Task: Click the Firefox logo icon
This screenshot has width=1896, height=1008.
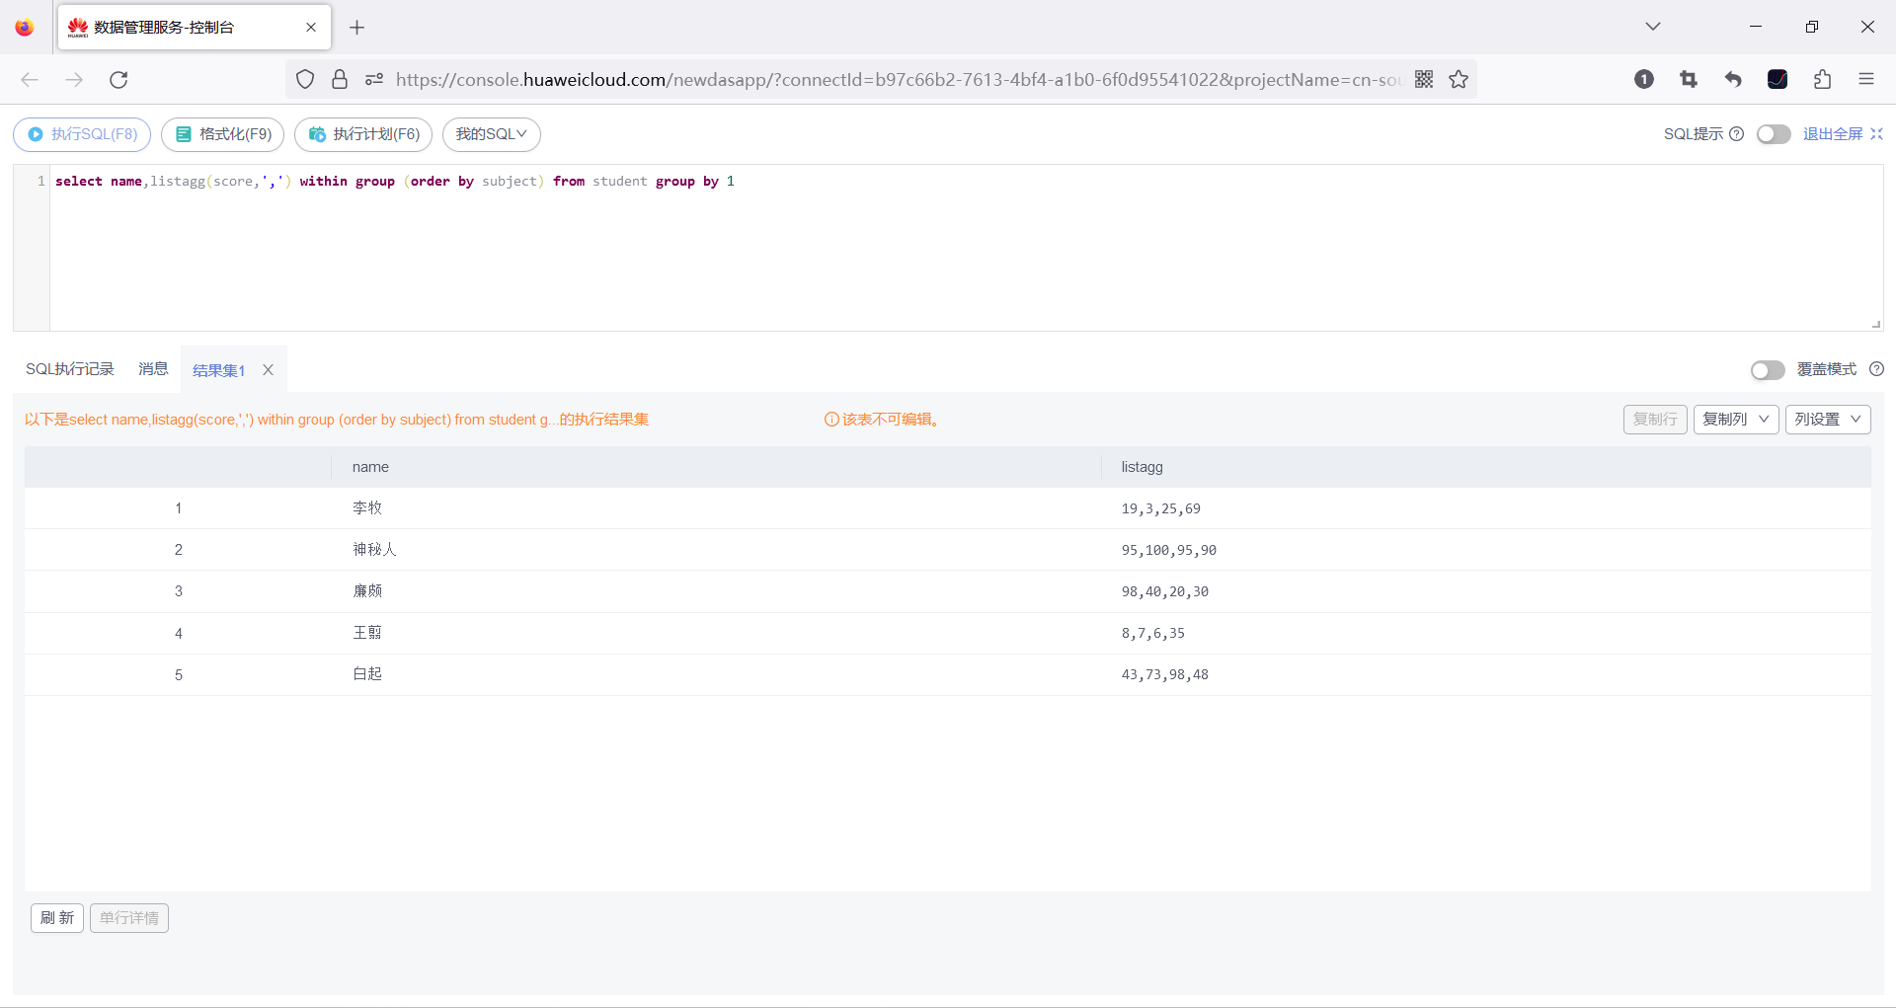Action: 25,28
